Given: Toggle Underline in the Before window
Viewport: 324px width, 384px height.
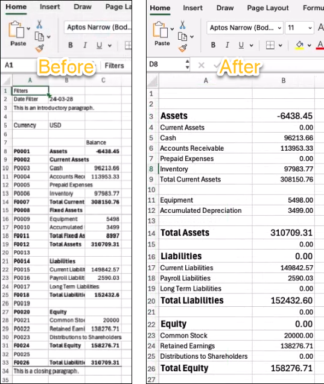Looking at the screenshot, I should 99,45.
